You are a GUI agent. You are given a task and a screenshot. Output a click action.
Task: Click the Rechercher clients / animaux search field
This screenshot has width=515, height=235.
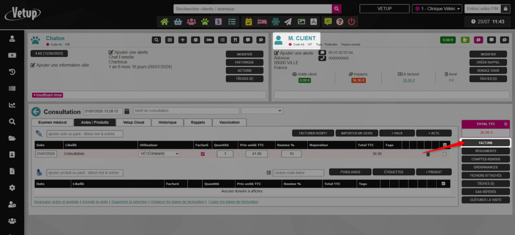252,9
